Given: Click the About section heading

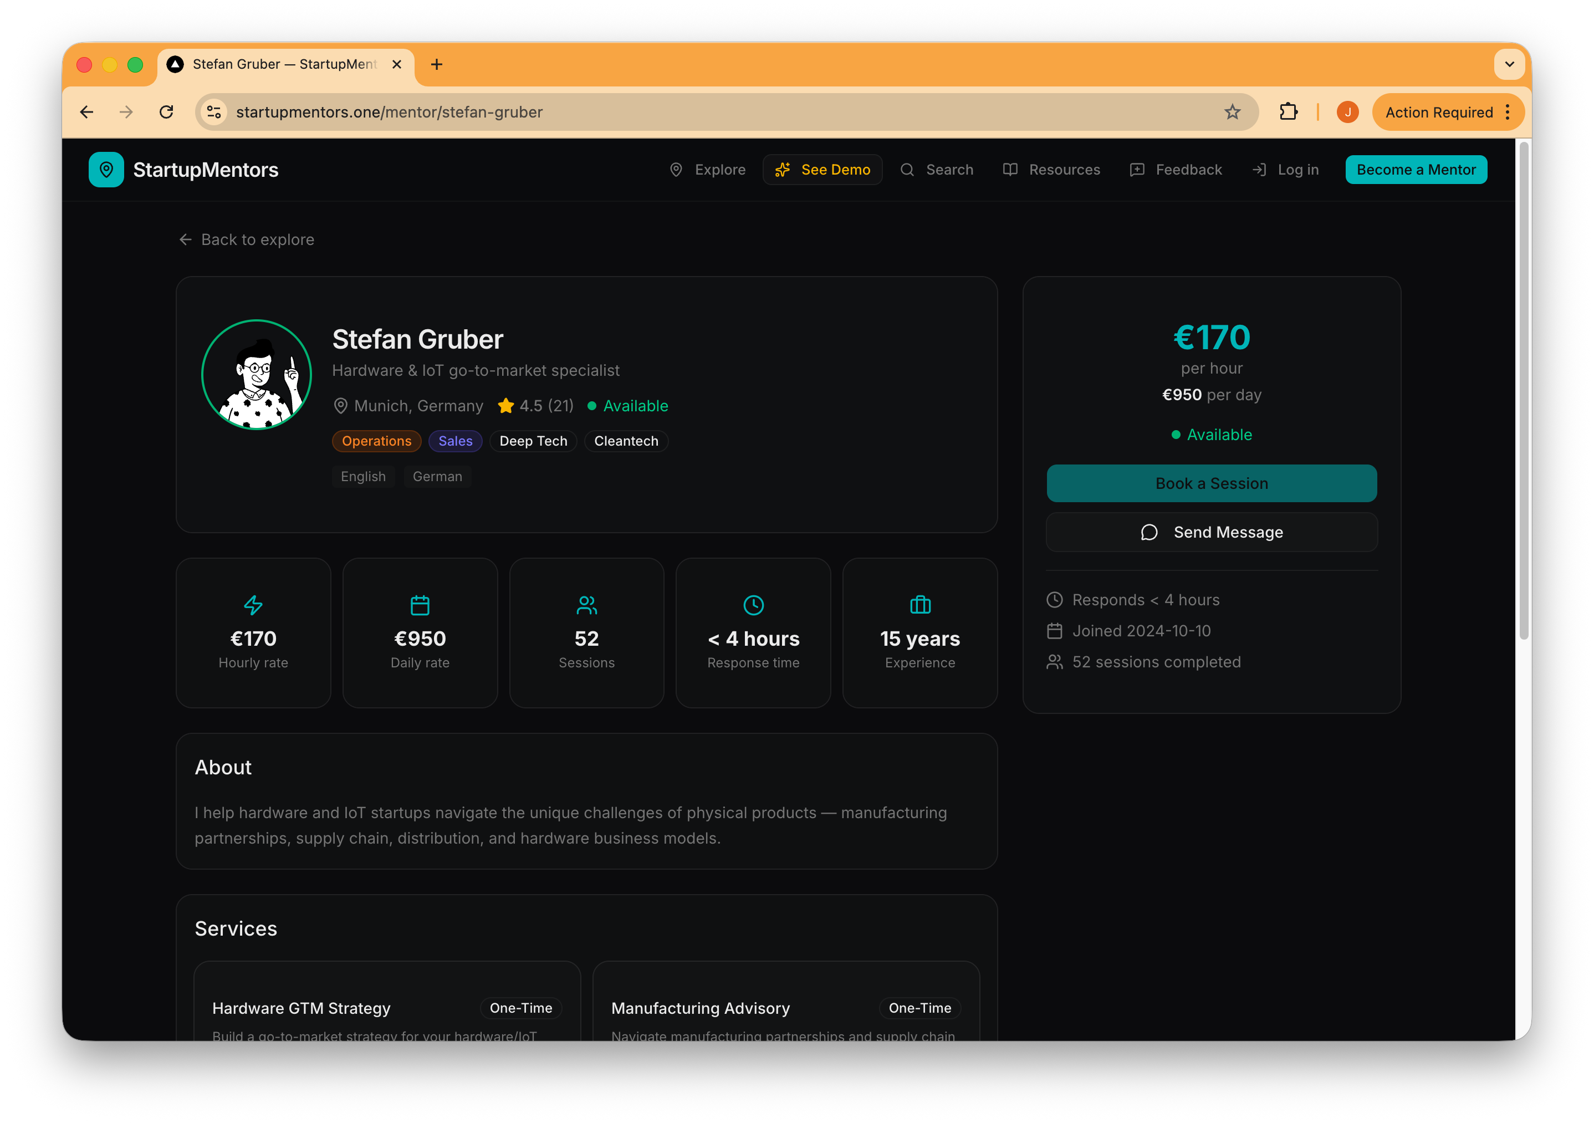Looking at the screenshot, I should tap(223, 767).
